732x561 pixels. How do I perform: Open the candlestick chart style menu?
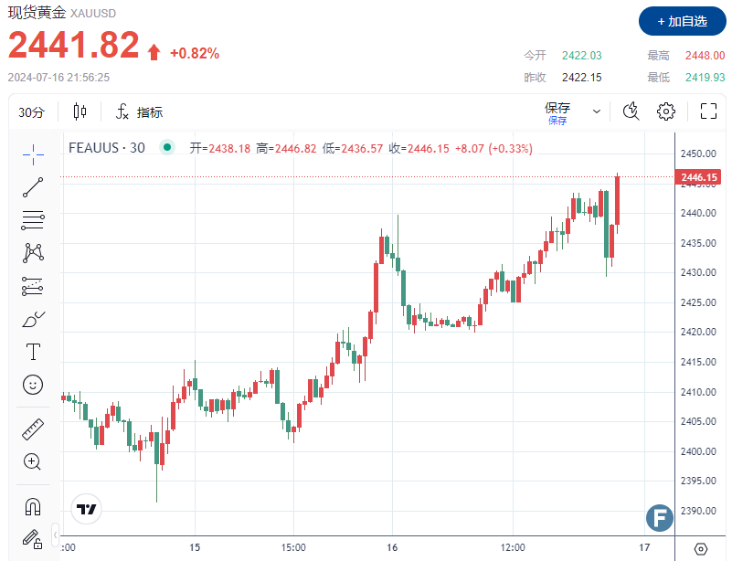point(80,111)
